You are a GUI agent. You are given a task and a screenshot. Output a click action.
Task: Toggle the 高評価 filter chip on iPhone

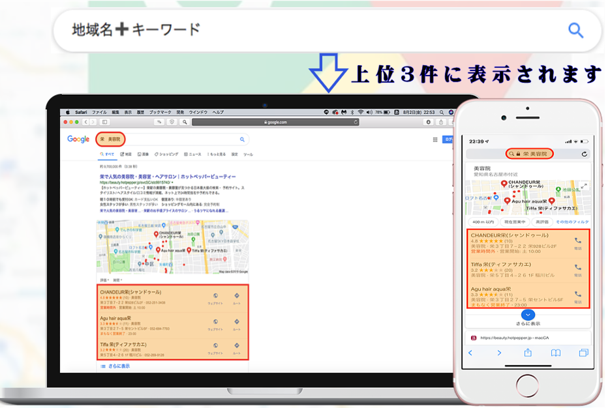click(541, 222)
